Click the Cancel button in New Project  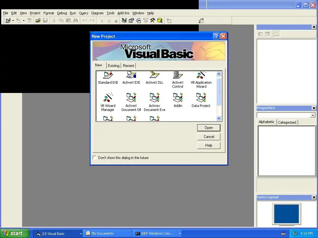click(x=209, y=137)
